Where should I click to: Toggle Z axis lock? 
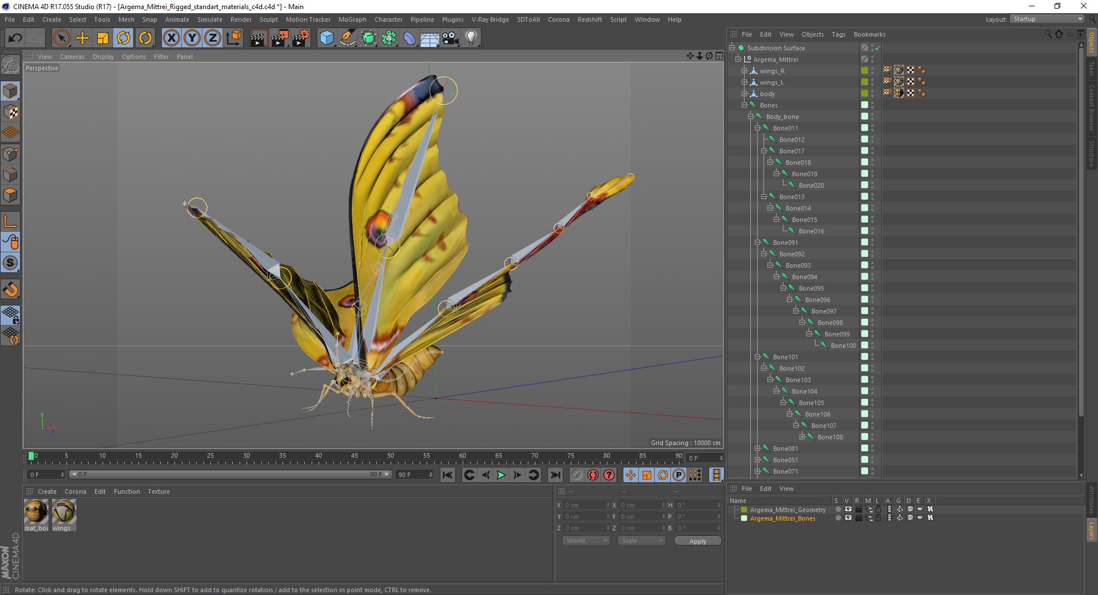point(212,38)
